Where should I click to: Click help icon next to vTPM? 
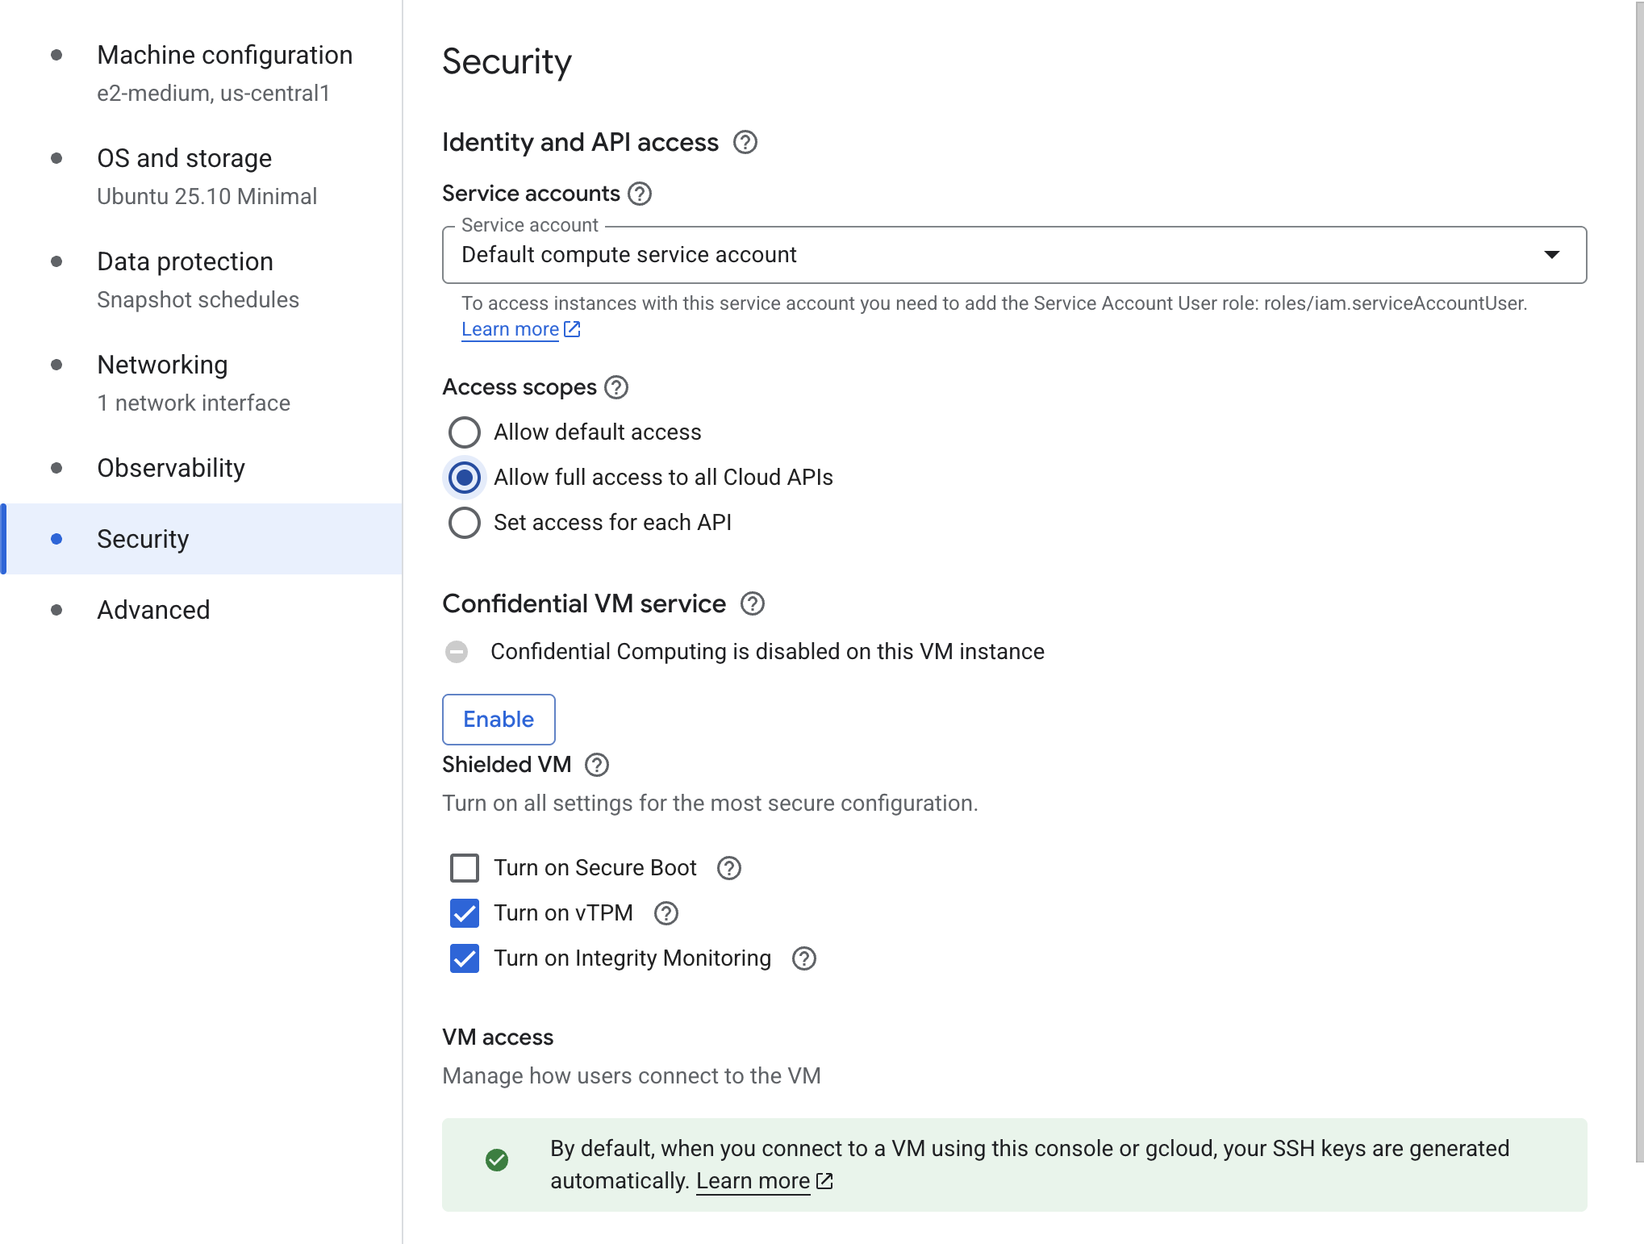pos(666,913)
